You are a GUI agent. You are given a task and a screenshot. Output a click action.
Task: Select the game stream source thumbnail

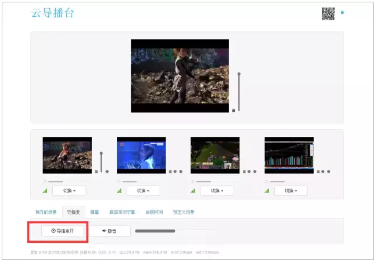[215, 155]
